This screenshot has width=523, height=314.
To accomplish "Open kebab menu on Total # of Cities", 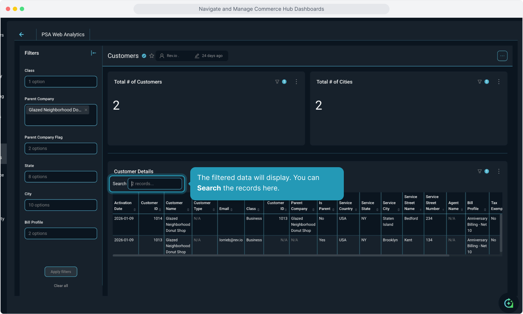I will click(x=499, y=82).
